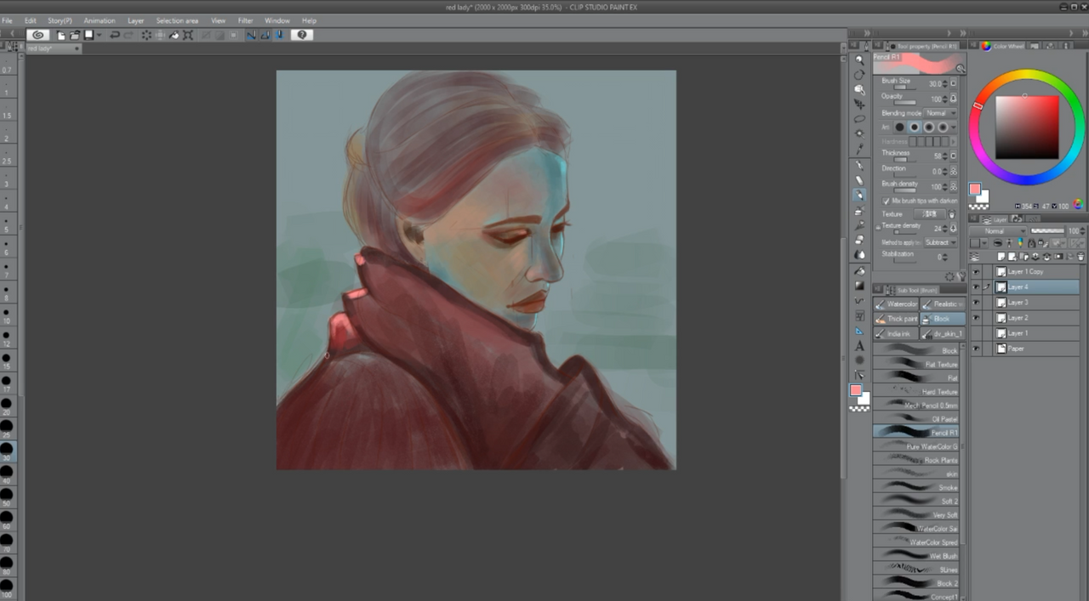Select the Watercolor sub tool group
1089x601 pixels.
[x=896, y=303]
